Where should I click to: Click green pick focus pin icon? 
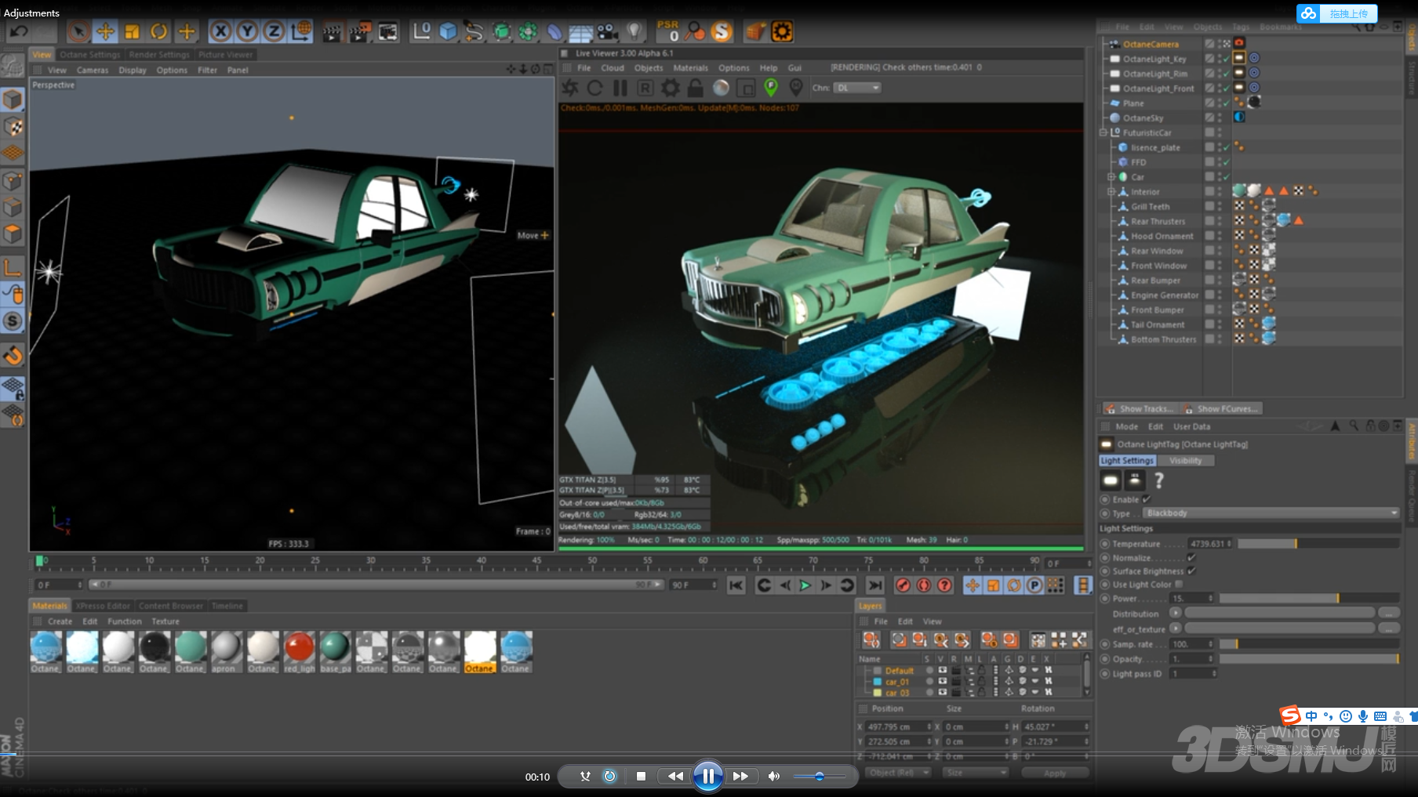tap(771, 88)
